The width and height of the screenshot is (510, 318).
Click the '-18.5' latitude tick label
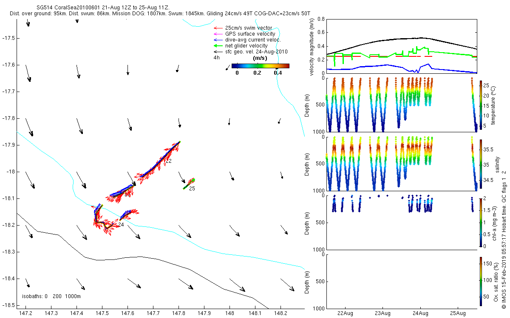click(x=8, y=305)
